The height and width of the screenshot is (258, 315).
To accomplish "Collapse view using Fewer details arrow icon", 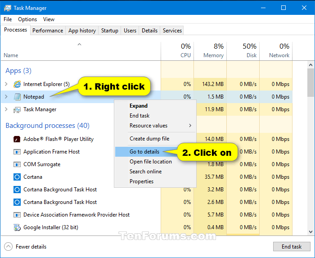I will (8, 247).
